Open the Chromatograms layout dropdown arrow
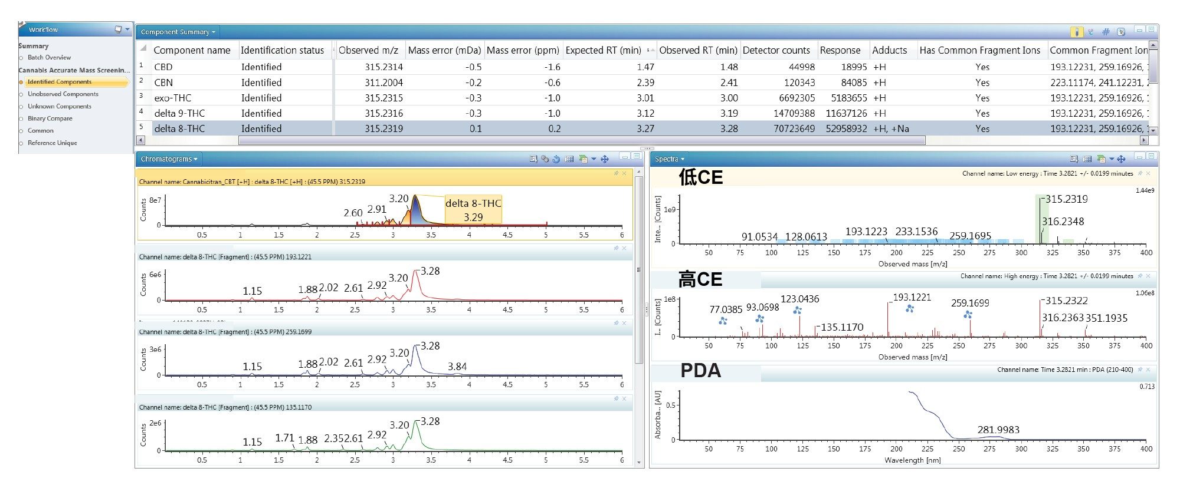 (594, 159)
